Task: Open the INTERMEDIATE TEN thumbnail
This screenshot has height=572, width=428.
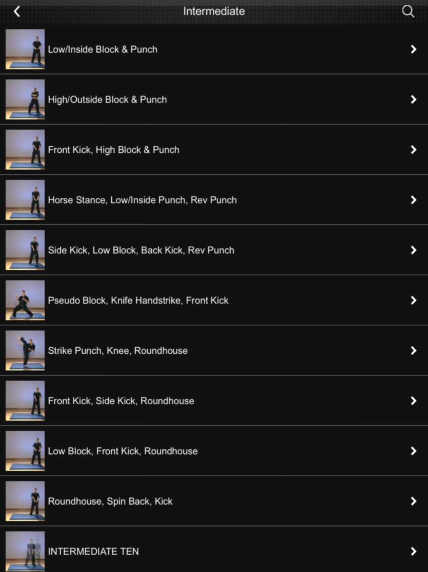Action: click(25, 551)
